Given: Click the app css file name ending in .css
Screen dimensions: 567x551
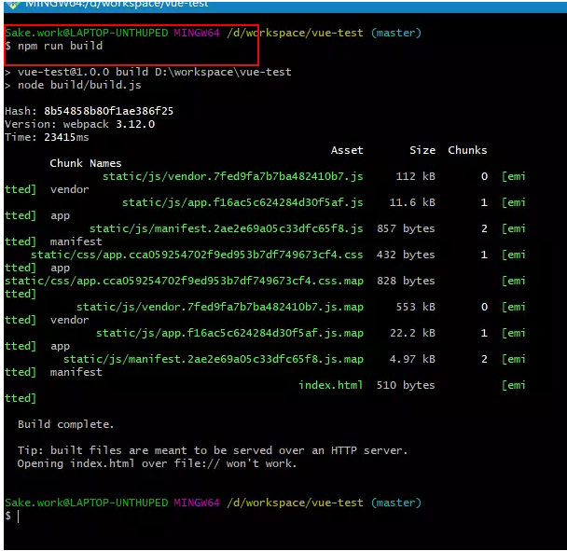Looking at the screenshot, I should tap(197, 255).
